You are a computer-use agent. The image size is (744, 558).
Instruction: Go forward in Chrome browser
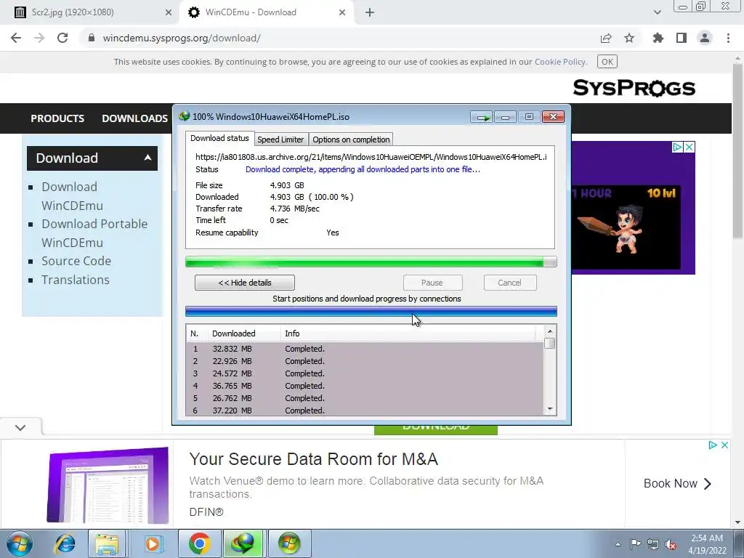click(x=39, y=38)
